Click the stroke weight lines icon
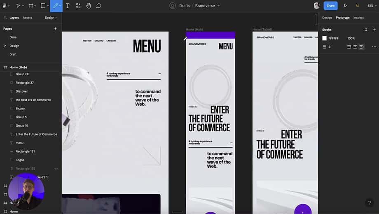379x214 pixels. click(x=324, y=47)
